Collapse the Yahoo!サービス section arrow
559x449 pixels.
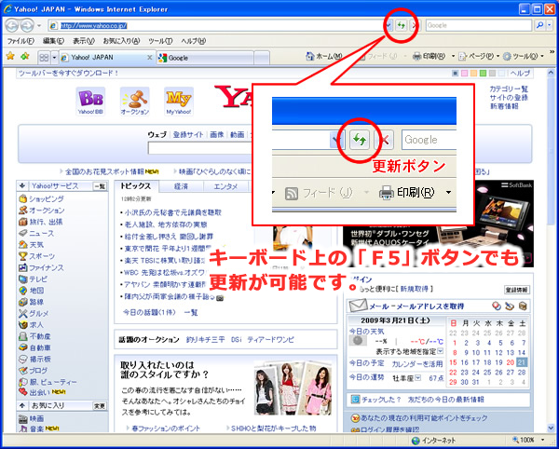(22, 185)
